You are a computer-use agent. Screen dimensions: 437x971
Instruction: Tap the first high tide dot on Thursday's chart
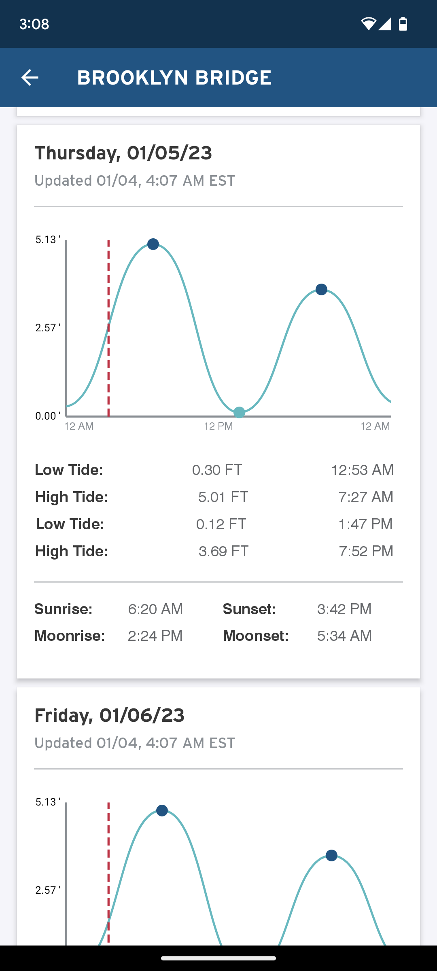(x=153, y=244)
